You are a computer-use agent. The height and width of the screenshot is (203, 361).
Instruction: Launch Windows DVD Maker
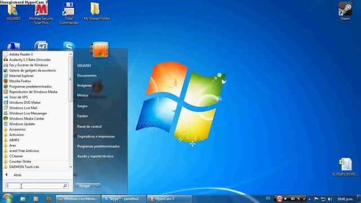(x=25, y=103)
